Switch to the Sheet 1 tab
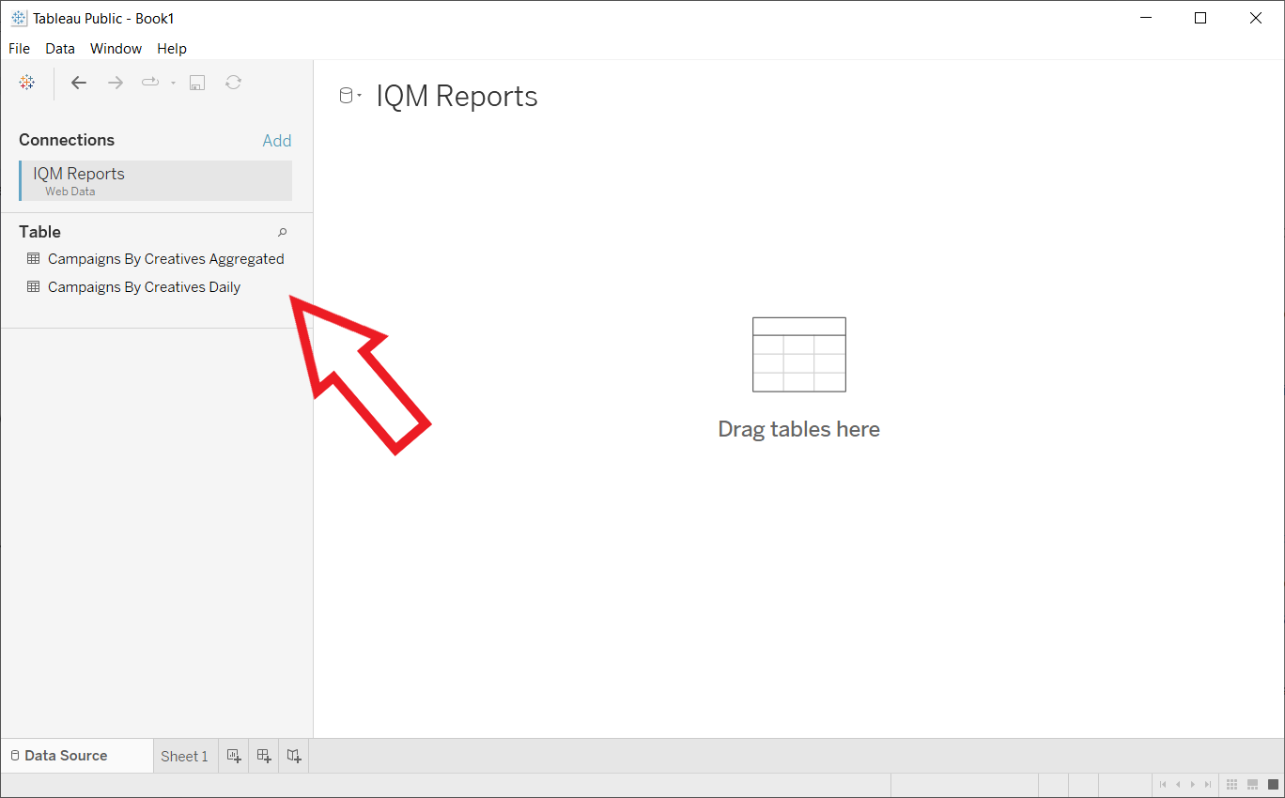This screenshot has width=1285, height=798. (x=184, y=756)
